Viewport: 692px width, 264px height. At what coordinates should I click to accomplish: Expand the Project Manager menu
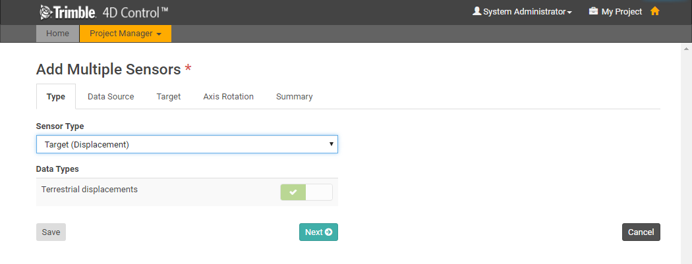tap(125, 34)
